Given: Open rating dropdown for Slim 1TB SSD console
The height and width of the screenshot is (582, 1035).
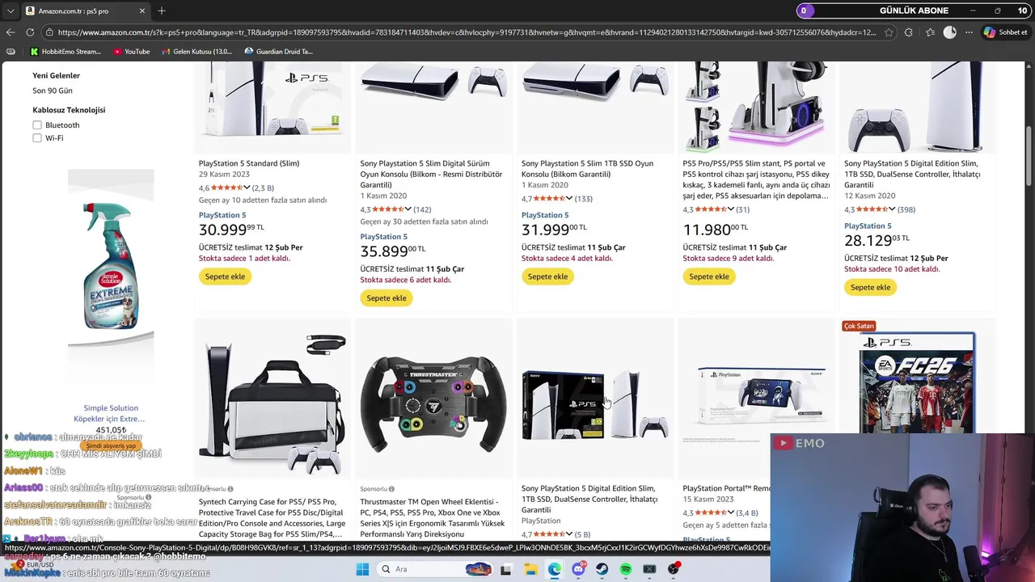Looking at the screenshot, I should pyautogui.click(x=569, y=199).
